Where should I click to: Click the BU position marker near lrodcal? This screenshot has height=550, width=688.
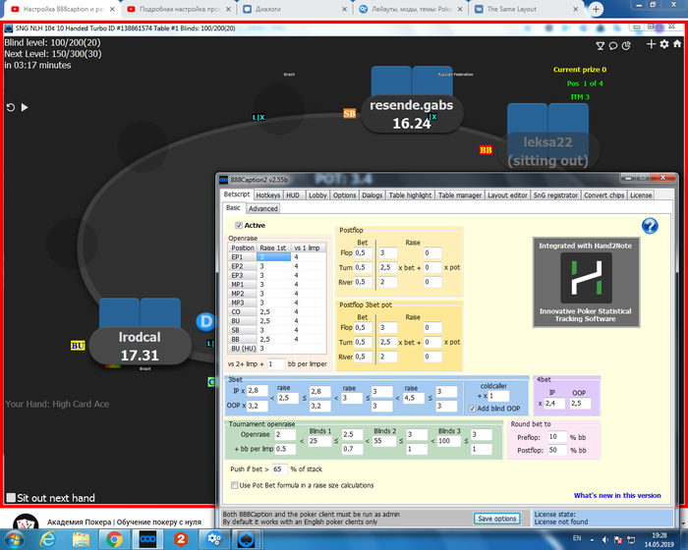pos(78,346)
